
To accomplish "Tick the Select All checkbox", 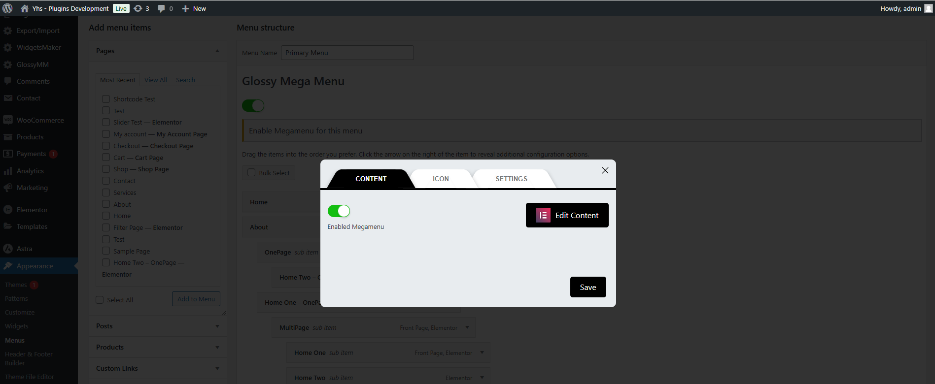I will click(x=100, y=300).
